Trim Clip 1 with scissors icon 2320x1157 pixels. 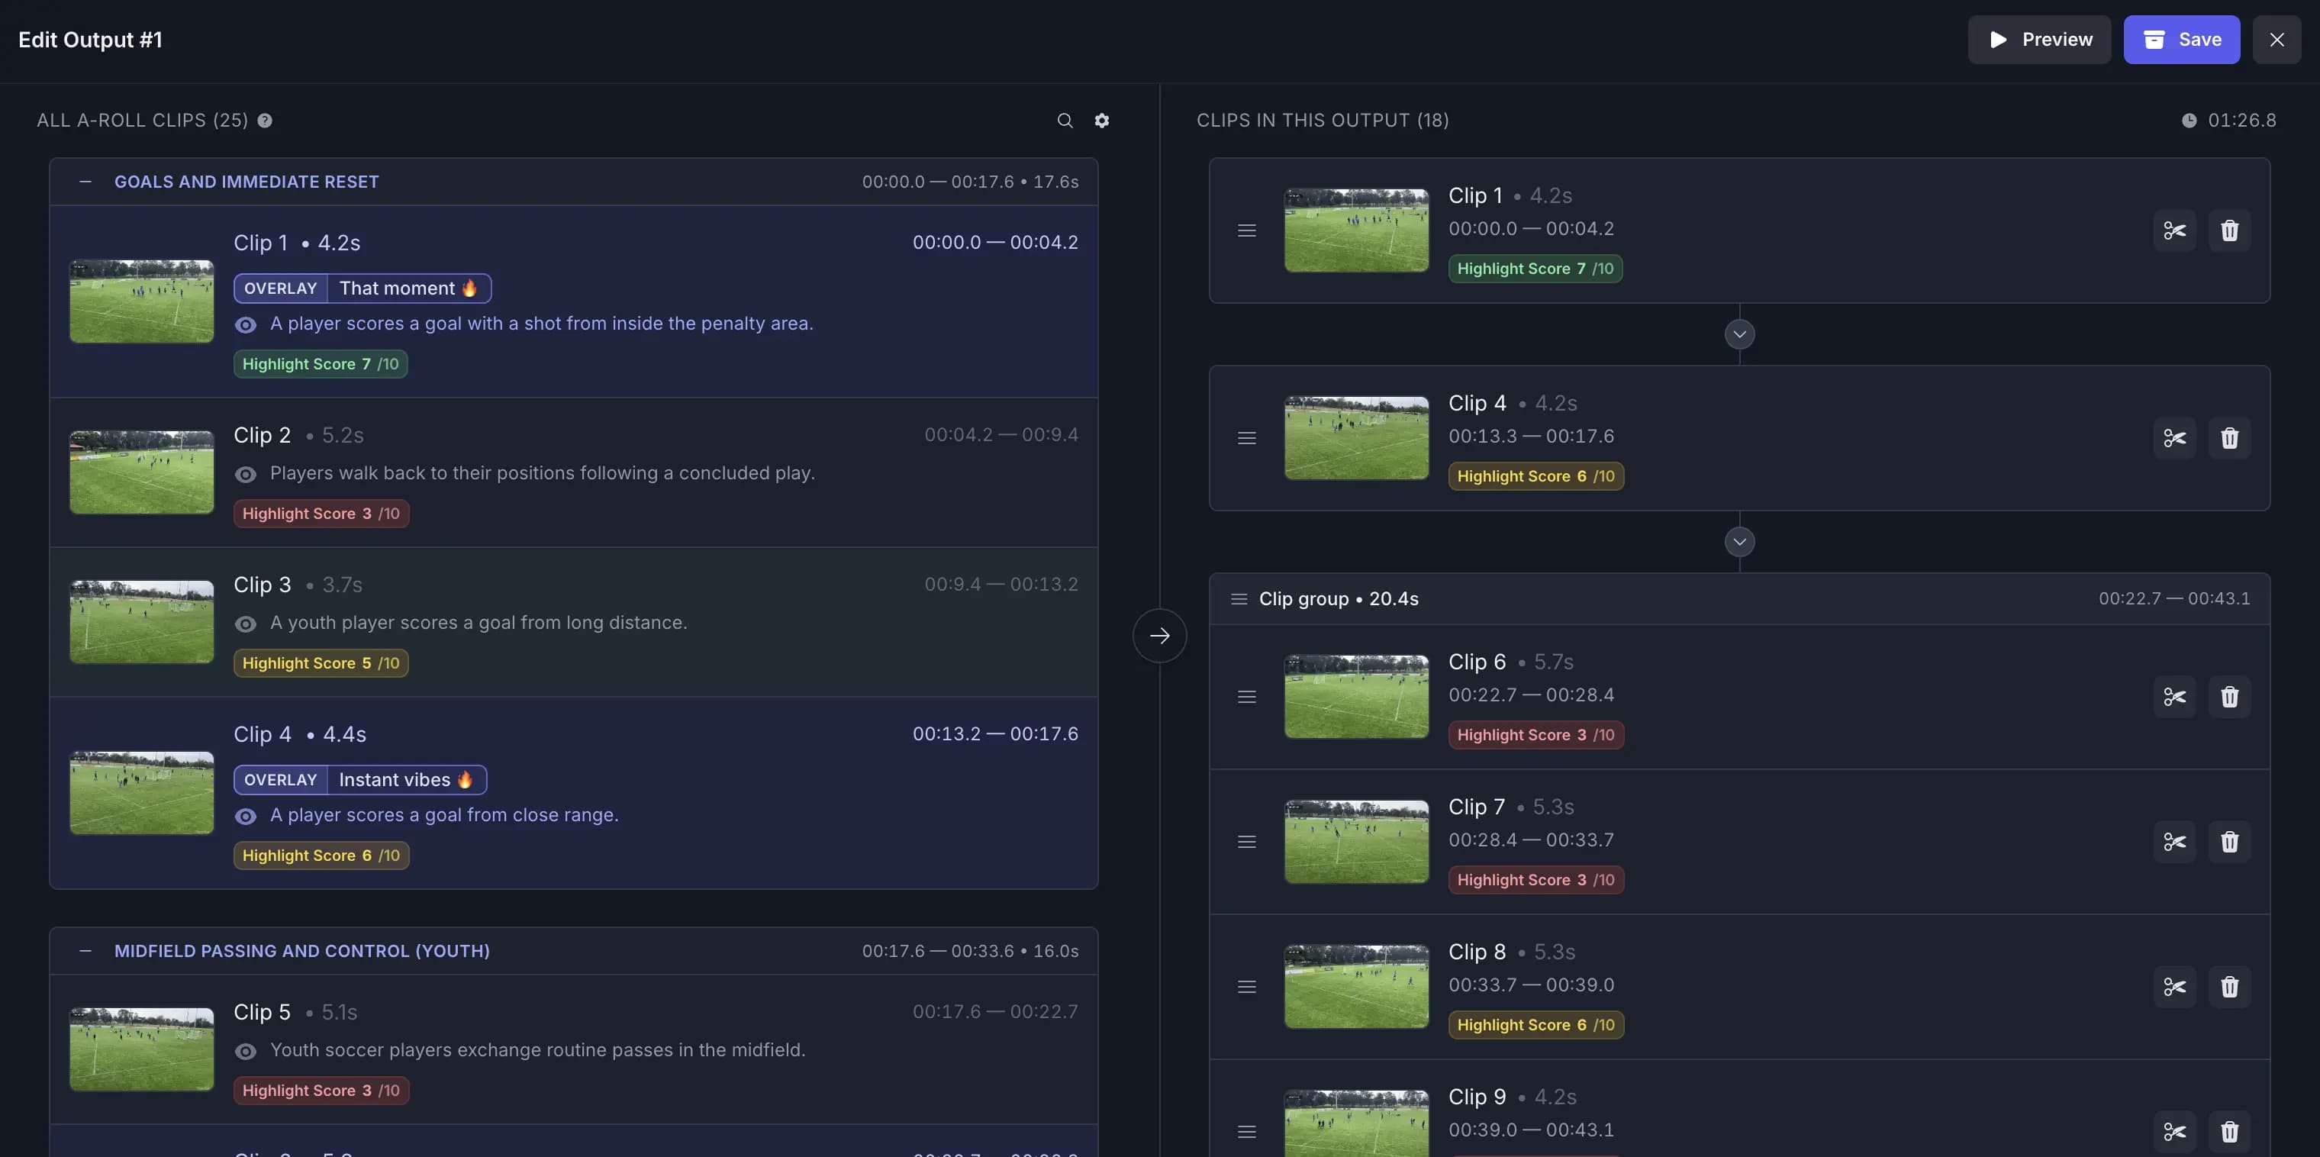click(2174, 230)
